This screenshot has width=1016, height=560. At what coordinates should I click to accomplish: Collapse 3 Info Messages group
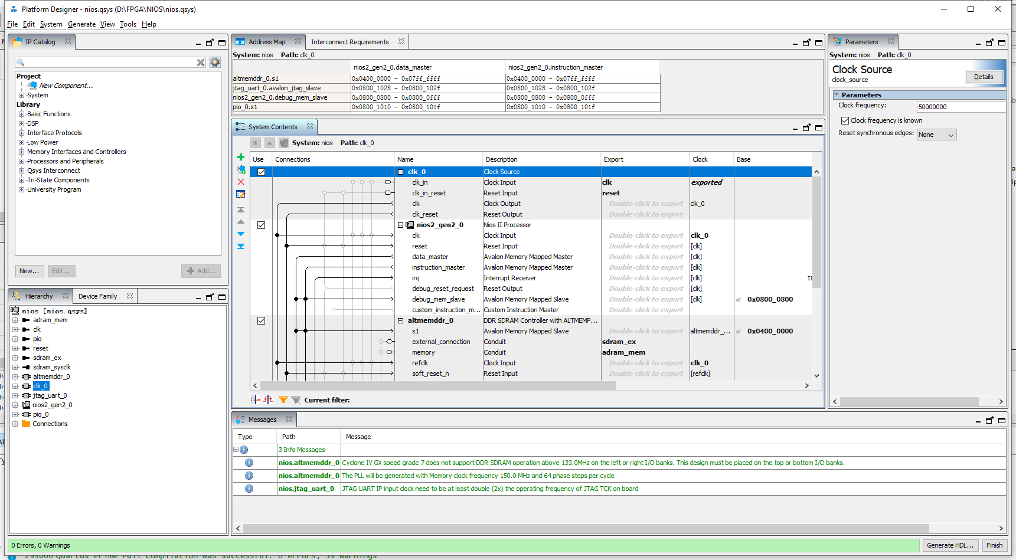click(x=236, y=450)
